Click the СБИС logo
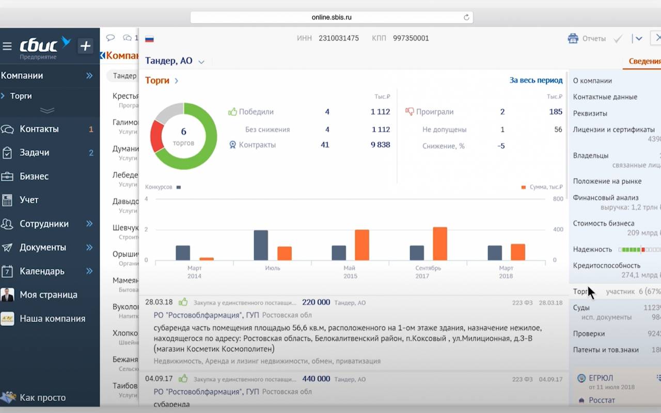The height and width of the screenshot is (413, 661). (45, 45)
